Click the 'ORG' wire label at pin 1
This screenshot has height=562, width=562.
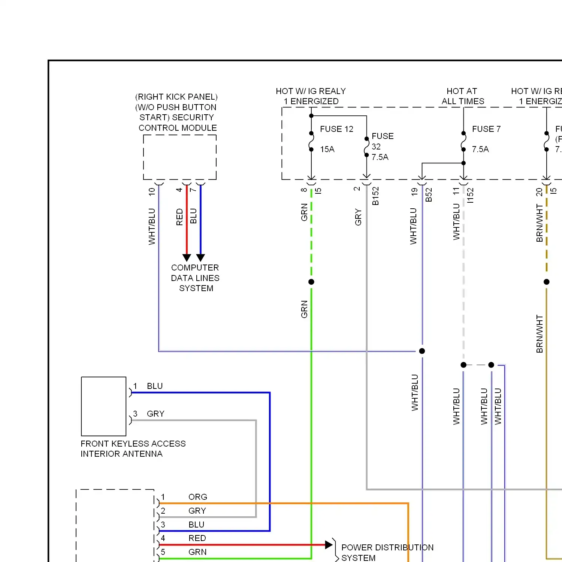coord(198,497)
